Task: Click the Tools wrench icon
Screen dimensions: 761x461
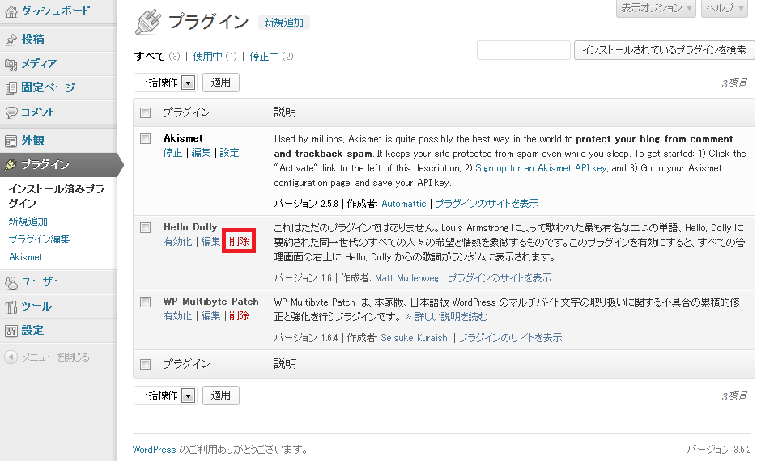Action: tap(11, 307)
